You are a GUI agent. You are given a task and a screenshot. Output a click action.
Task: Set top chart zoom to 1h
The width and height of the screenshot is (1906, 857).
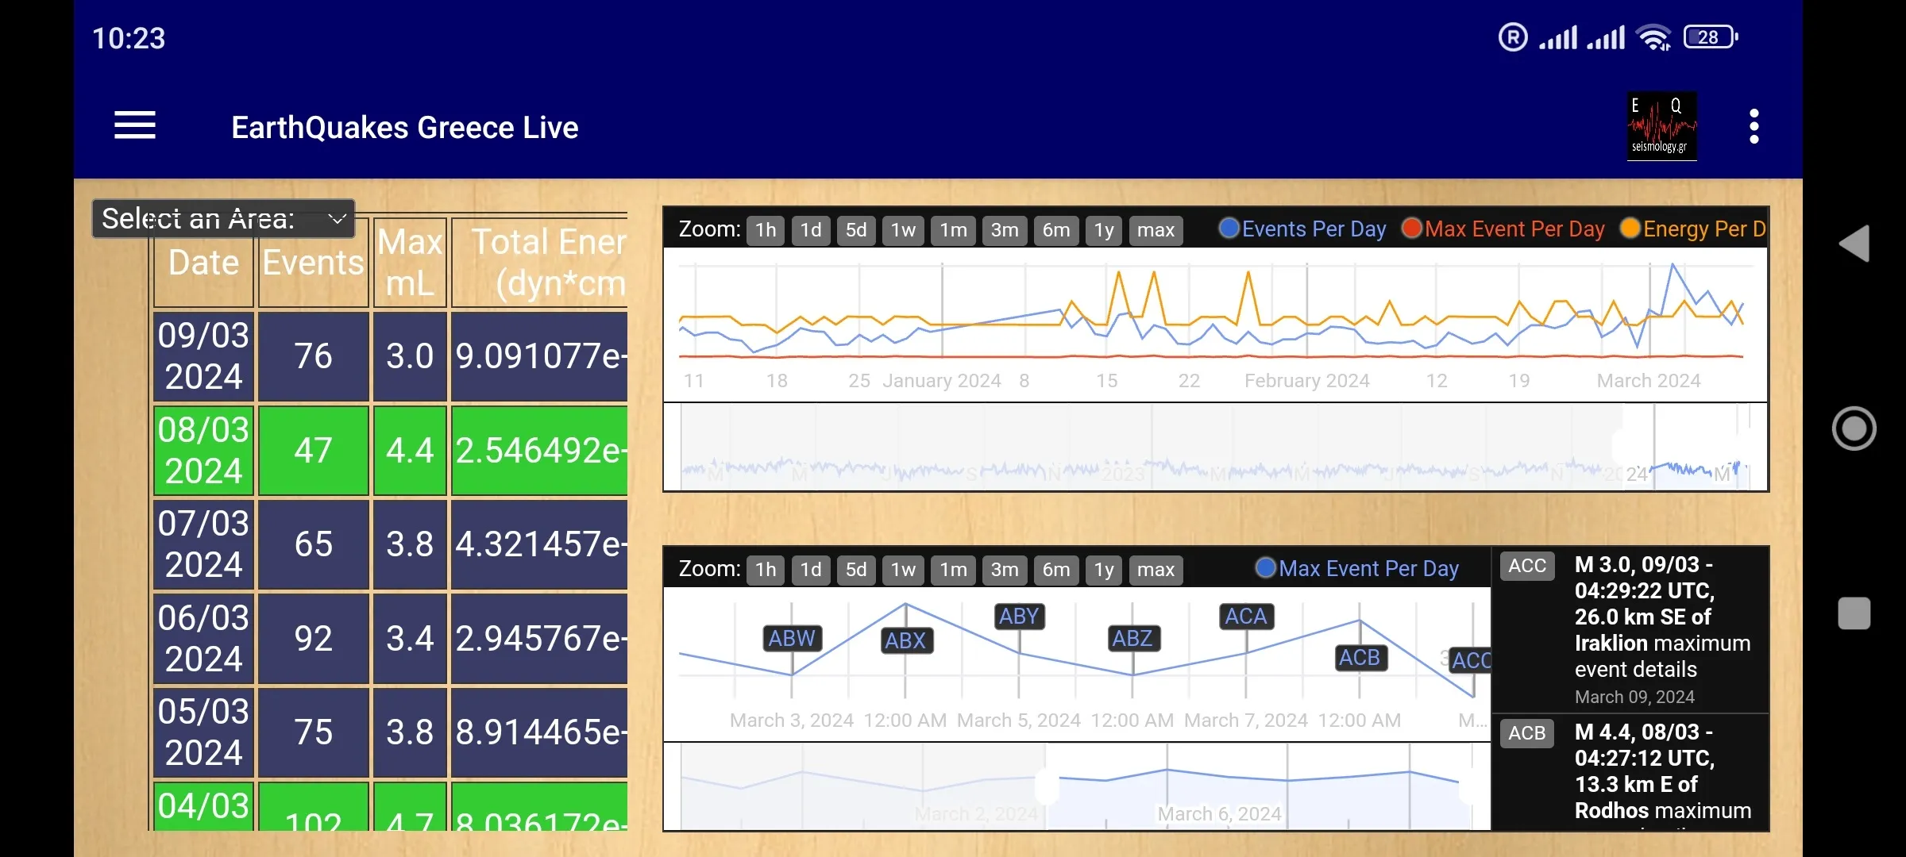pyautogui.click(x=766, y=230)
